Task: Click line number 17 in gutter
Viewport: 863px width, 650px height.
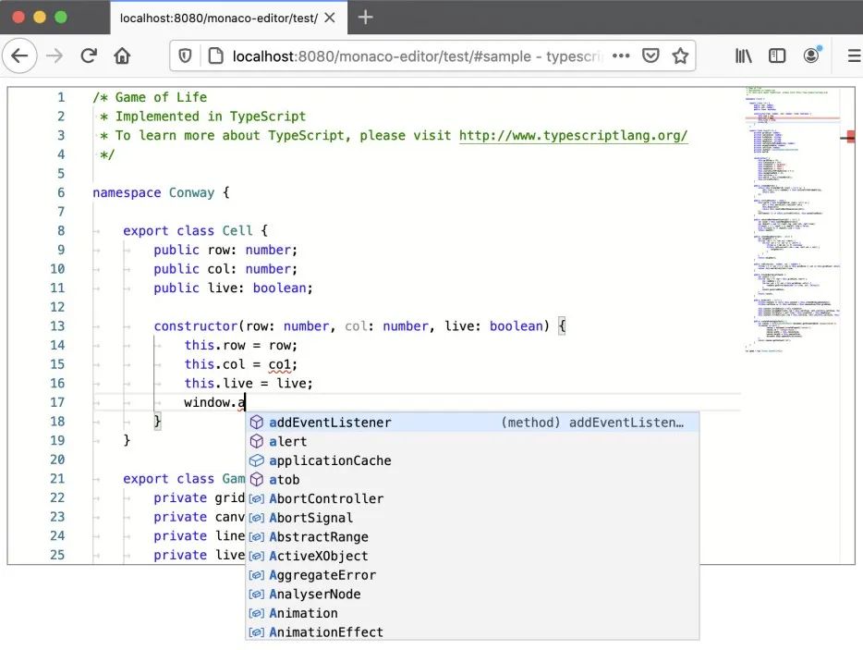Action: 57,403
